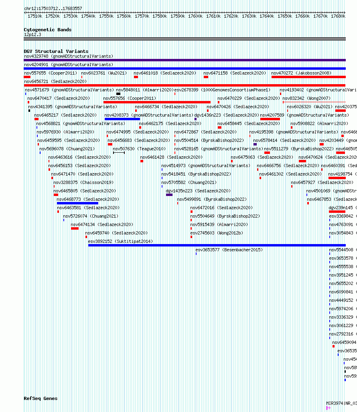Click nsv6026320 (Wu2021) label
The height and width of the screenshot is (412, 357).
310,107
